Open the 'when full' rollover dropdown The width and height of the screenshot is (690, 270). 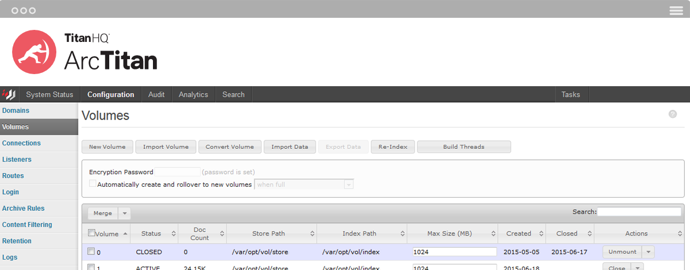tap(348, 184)
